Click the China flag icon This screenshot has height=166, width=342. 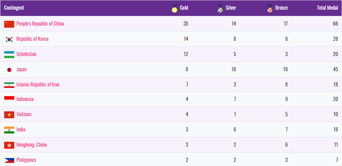pos(9,24)
